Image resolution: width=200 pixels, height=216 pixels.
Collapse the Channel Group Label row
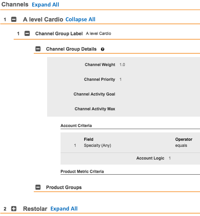point(27,34)
